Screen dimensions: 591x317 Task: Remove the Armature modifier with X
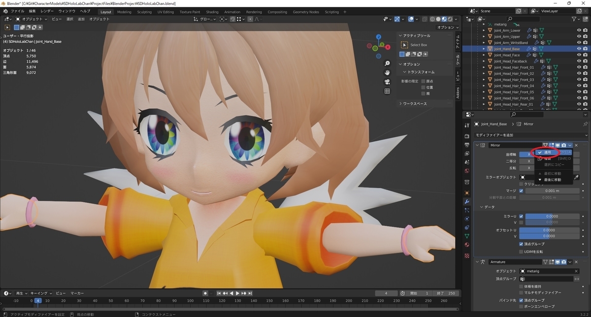pos(576,262)
